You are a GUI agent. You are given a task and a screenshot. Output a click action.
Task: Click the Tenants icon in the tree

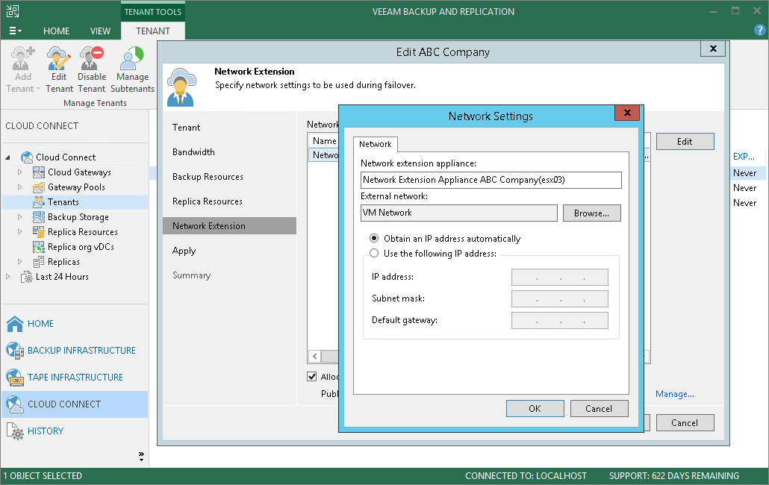tap(39, 202)
